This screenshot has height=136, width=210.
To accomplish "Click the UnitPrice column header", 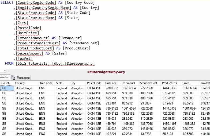I will click(111, 83).
